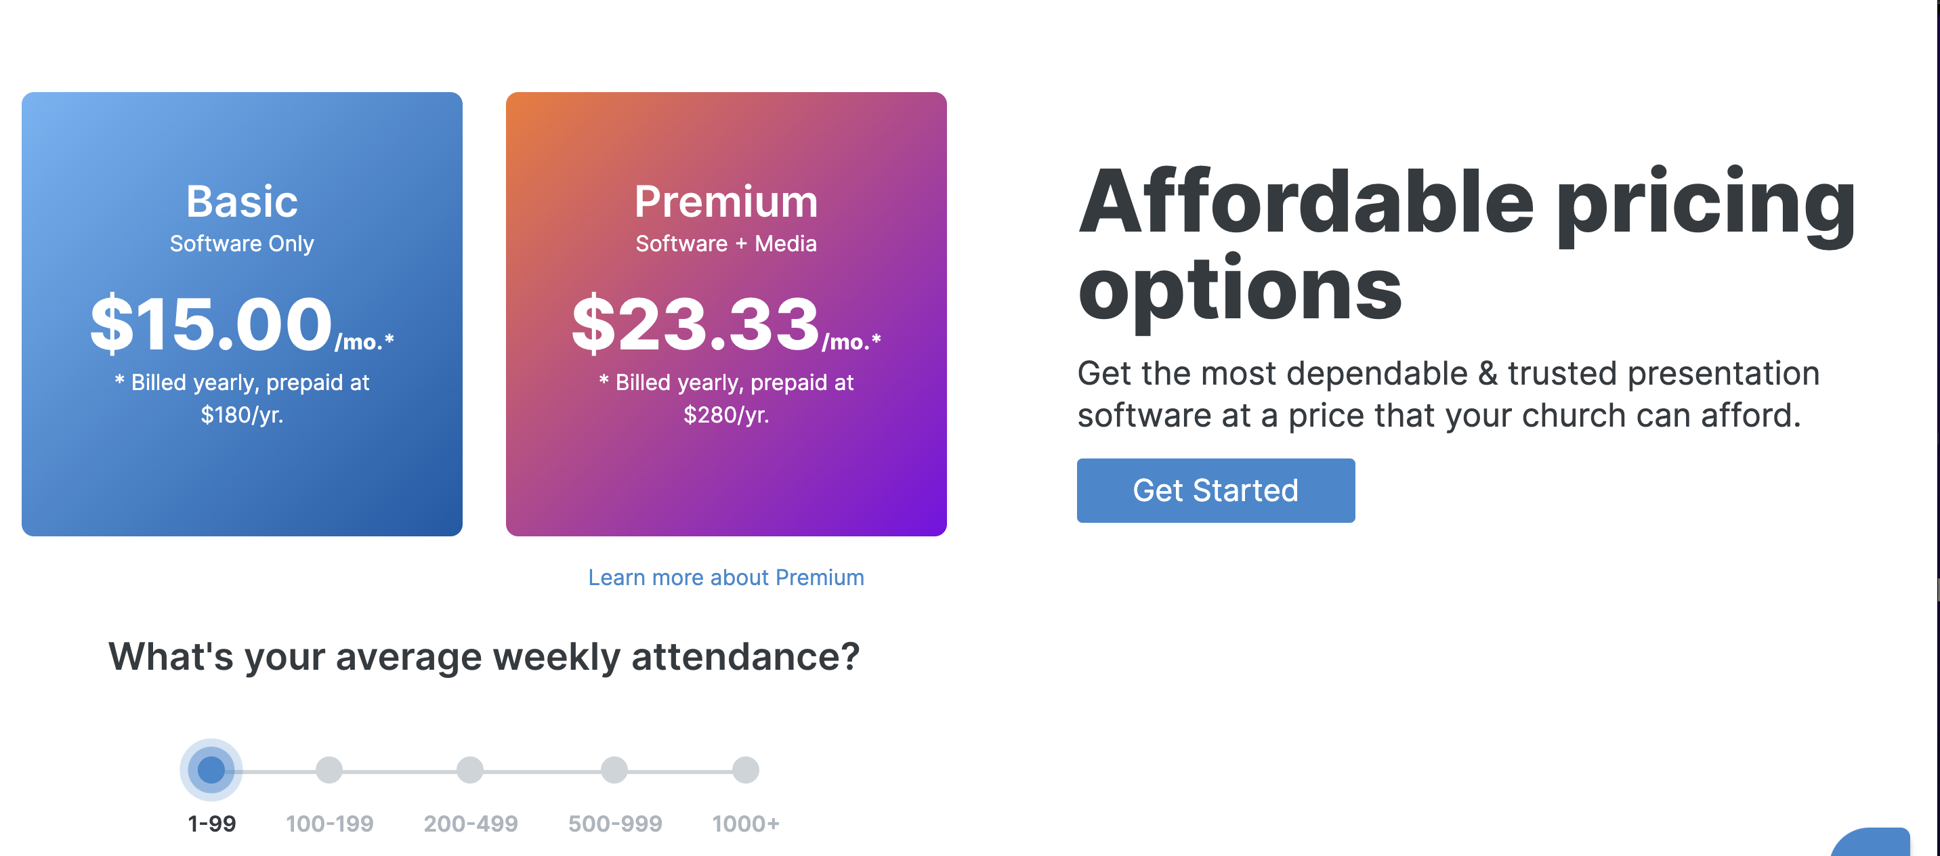The image size is (1940, 856).
Task: Click the 200-499 attendance label
Action: tap(471, 823)
